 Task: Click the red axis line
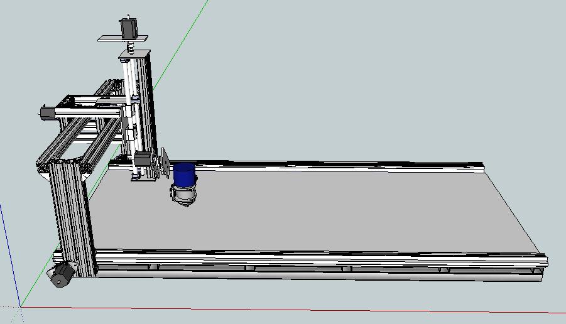(x=314, y=310)
